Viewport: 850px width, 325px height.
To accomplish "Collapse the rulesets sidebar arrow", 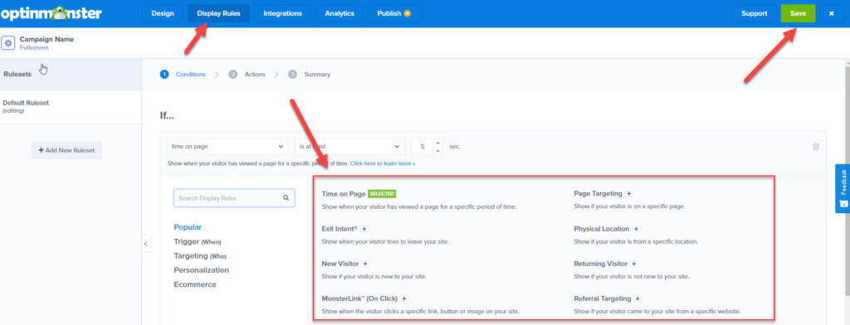I will coord(146,244).
